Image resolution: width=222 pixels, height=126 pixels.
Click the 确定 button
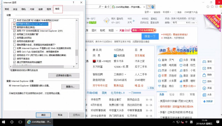[x=43, y=115]
